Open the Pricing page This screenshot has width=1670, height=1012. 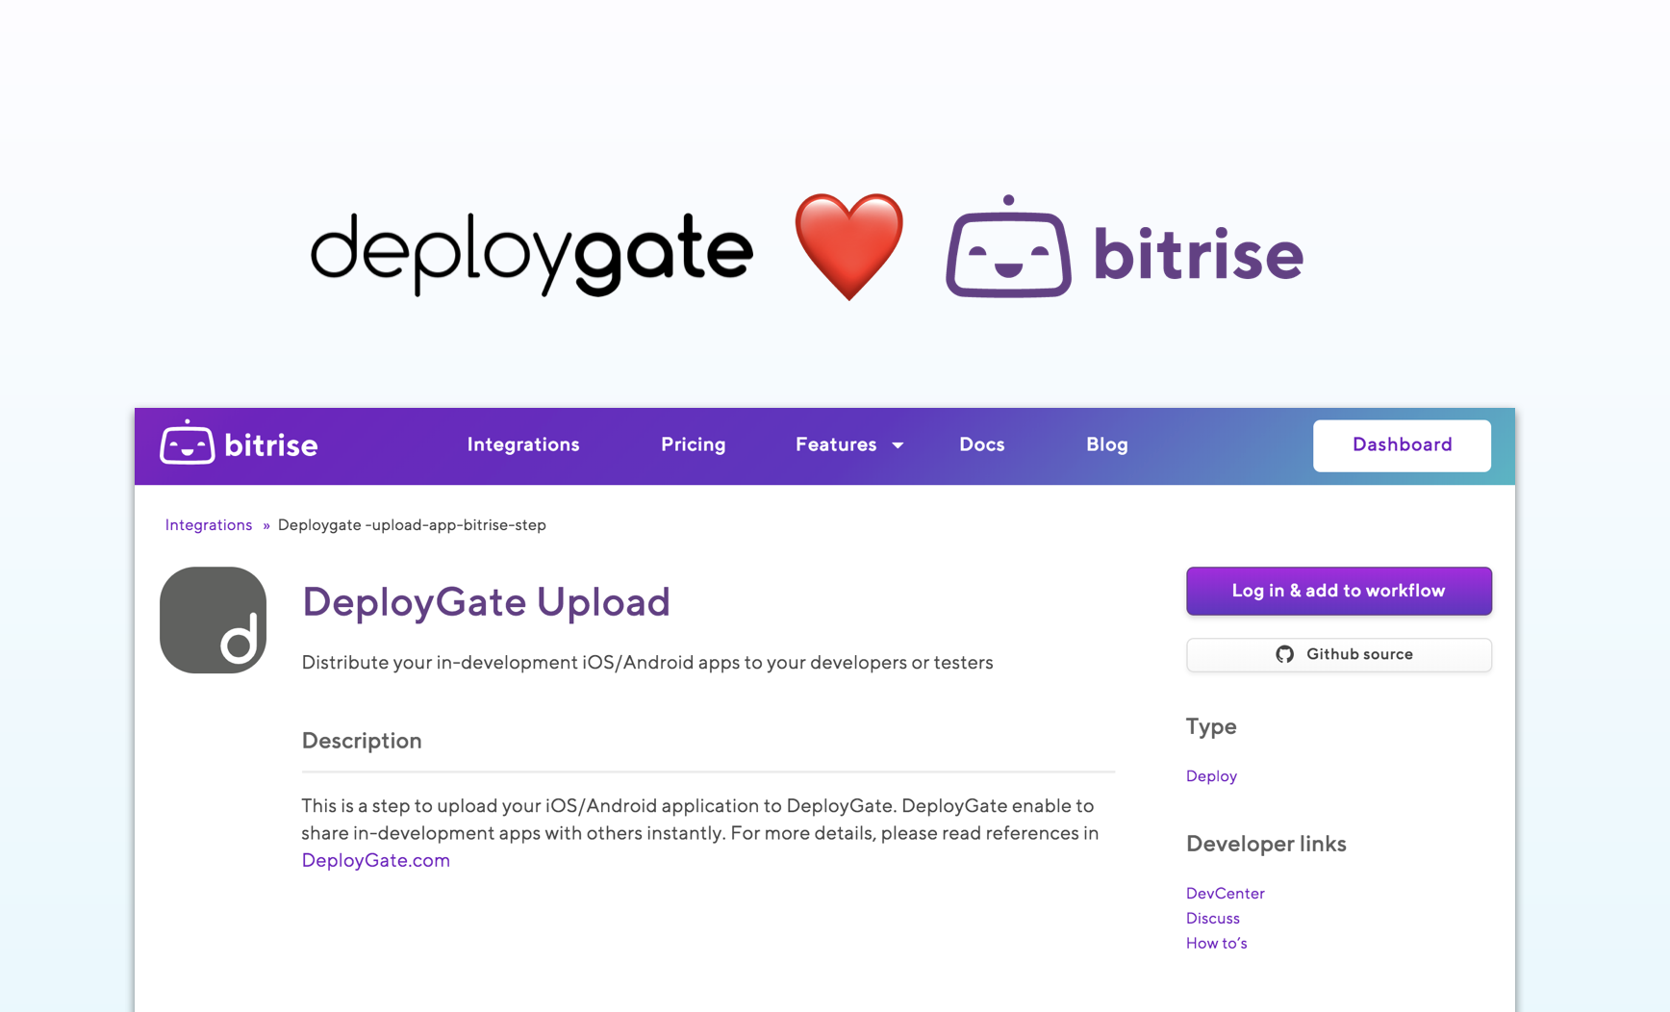coord(693,444)
